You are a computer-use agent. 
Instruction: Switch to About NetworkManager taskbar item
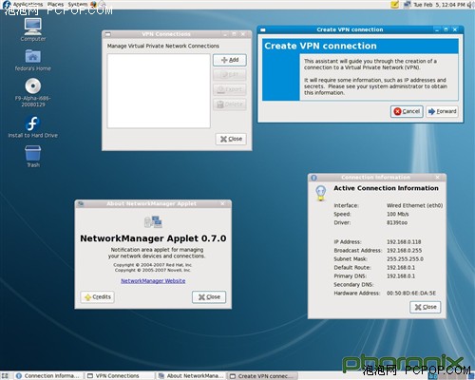pos(191,376)
